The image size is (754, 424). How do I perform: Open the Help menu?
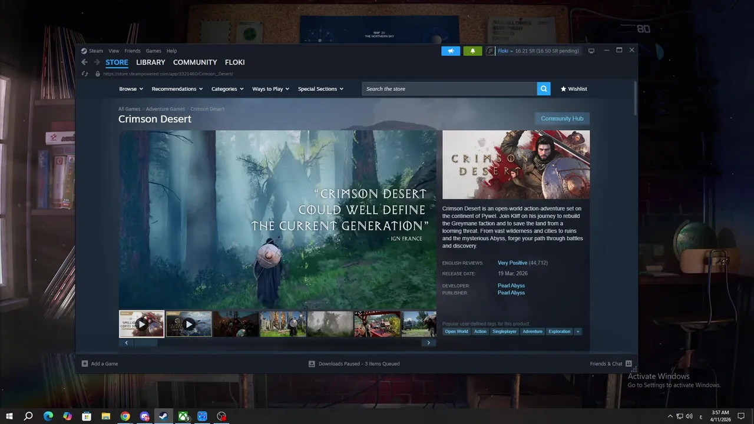(x=171, y=51)
